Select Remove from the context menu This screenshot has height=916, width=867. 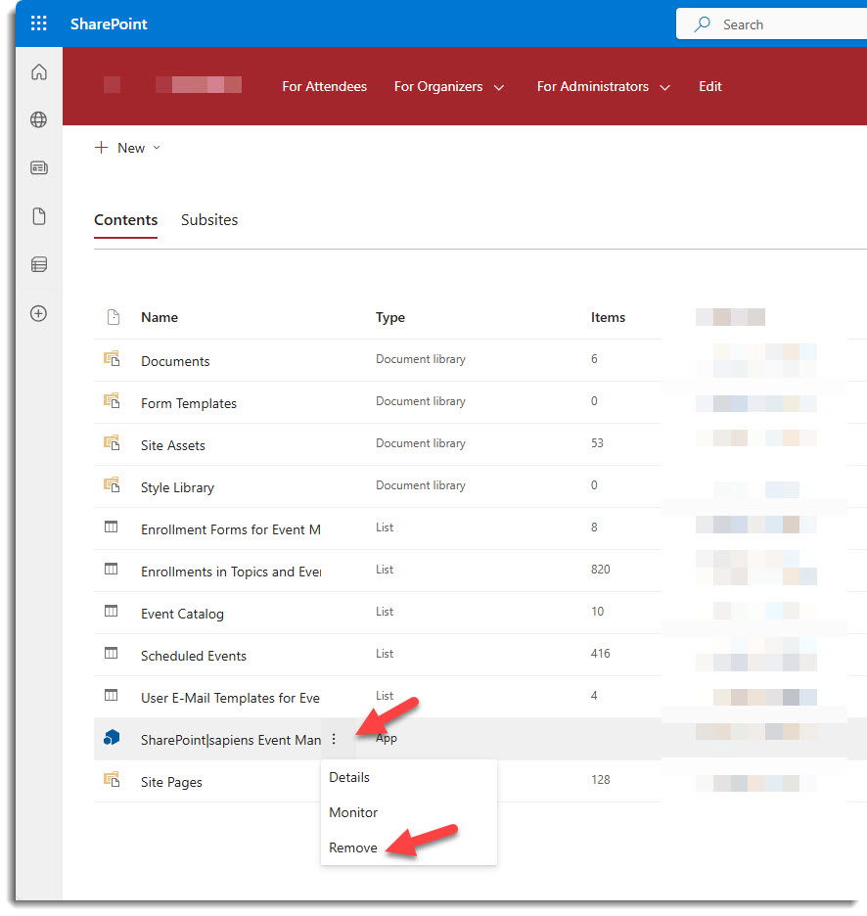pos(352,847)
